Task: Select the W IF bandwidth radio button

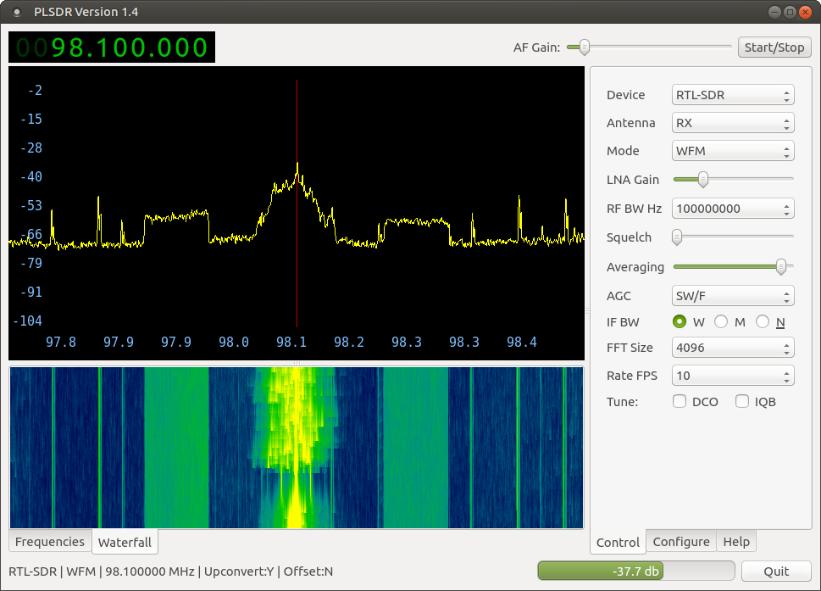Action: coord(680,322)
